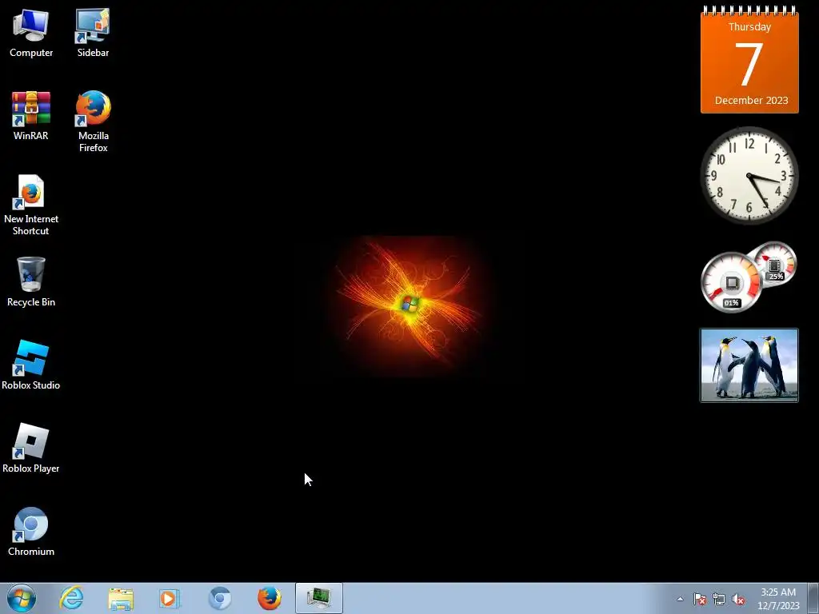Screen dimensions: 819x614
Task: Show hidden tray icons arrow
Action: tap(680, 599)
